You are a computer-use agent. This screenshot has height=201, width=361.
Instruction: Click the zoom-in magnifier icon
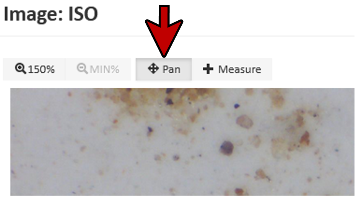coord(20,69)
